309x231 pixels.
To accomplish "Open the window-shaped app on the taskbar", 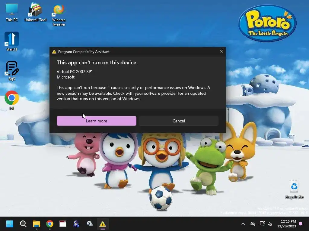I will point(63,224).
